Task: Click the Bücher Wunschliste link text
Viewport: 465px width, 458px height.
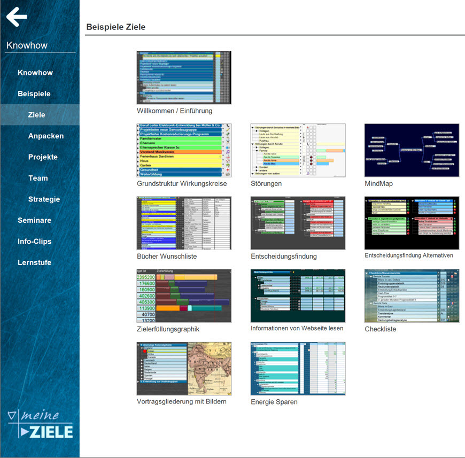Action: (x=167, y=257)
